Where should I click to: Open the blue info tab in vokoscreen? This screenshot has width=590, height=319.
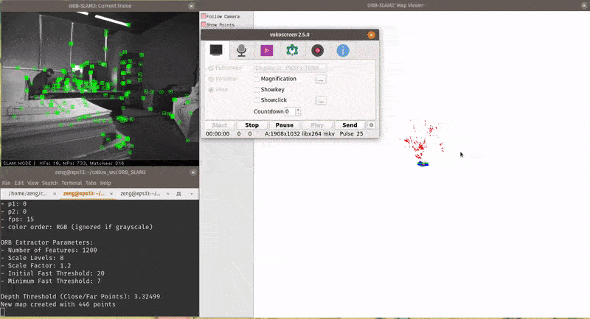click(343, 50)
